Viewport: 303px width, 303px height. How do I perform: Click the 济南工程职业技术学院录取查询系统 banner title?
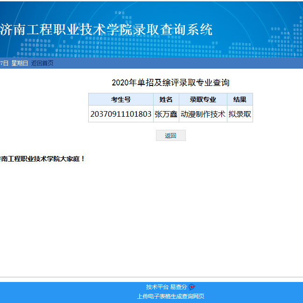[x=106, y=29]
